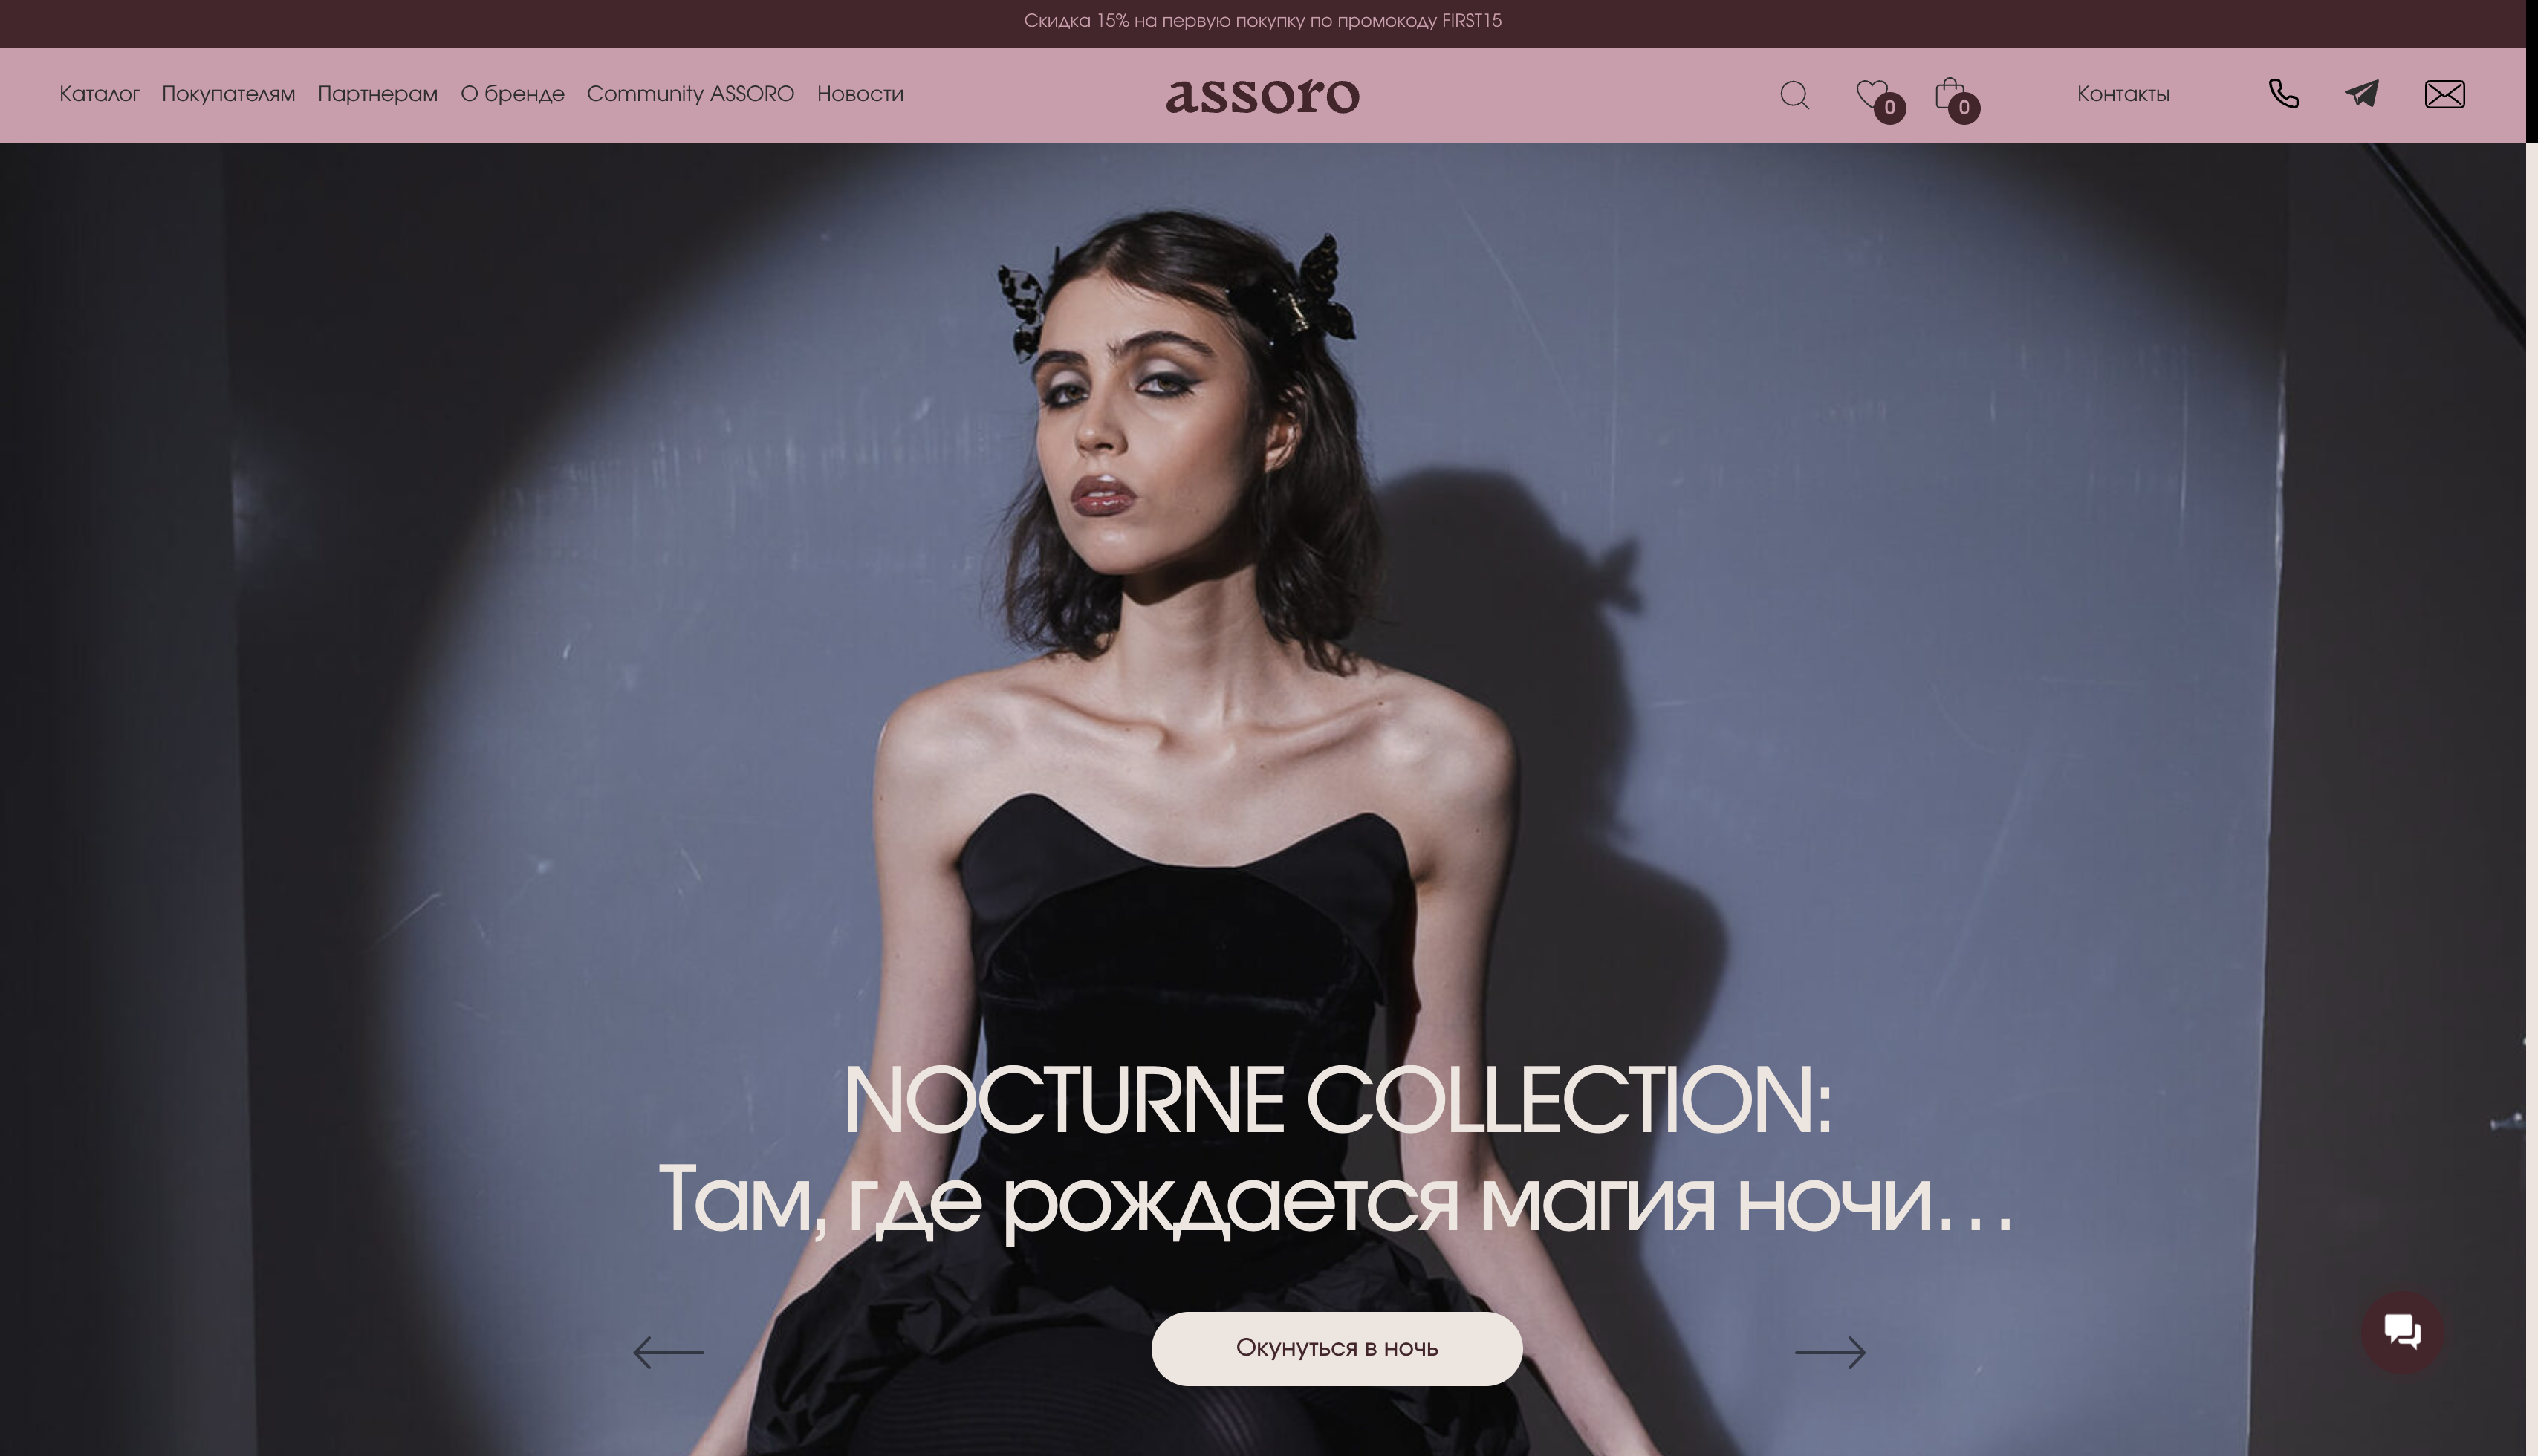Open the Новости page
Screen dimensions: 2538x1456
coord(860,94)
